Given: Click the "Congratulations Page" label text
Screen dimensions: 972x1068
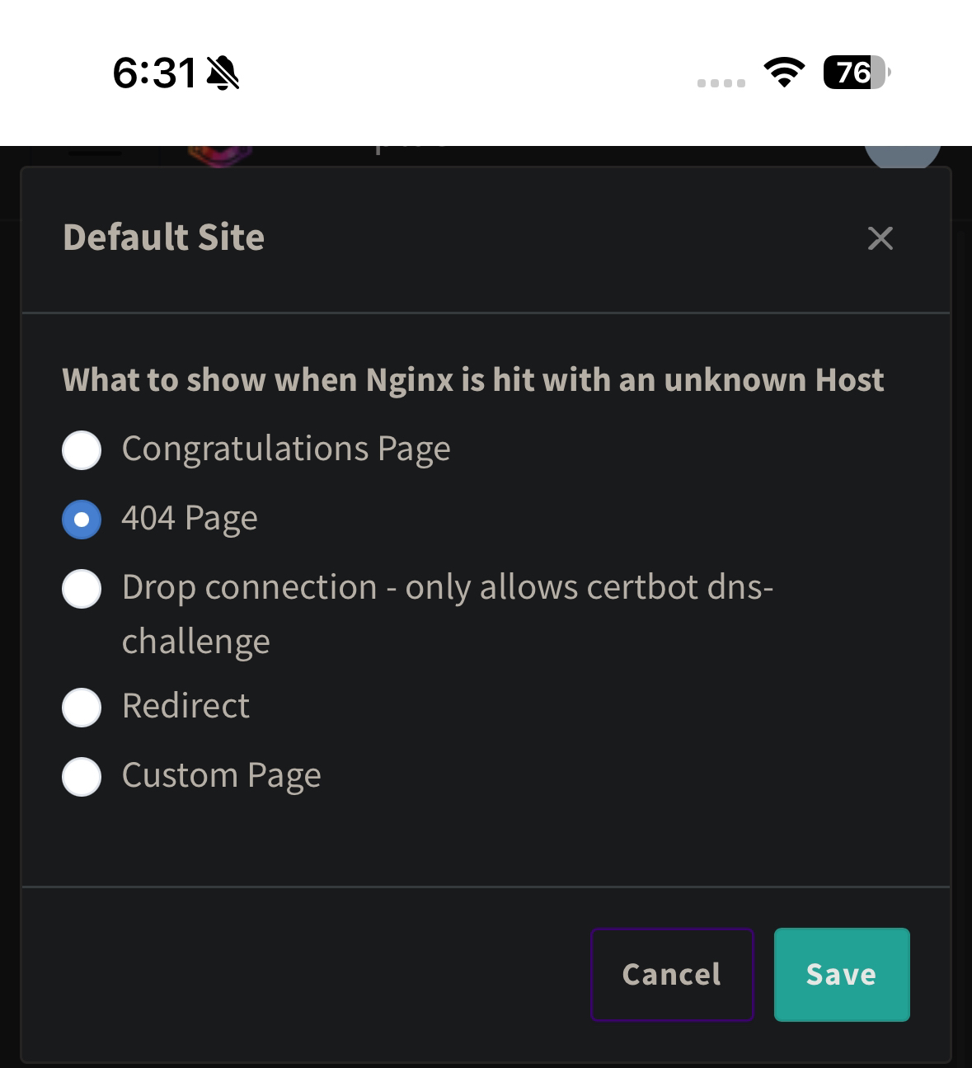Looking at the screenshot, I should coord(286,449).
